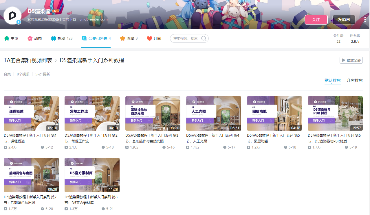Click the D5渲染器 username heading

(39, 11)
